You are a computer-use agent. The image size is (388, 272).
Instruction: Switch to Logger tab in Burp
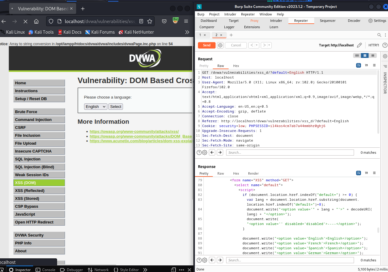pos(229,27)
